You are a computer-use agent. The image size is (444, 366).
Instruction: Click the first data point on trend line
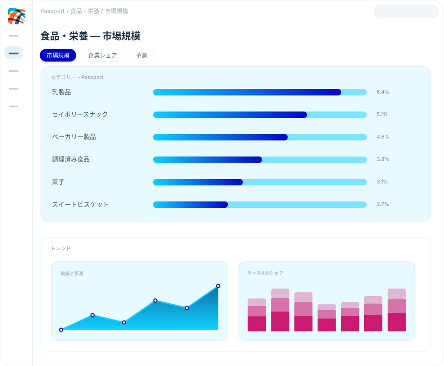point(61,330)
